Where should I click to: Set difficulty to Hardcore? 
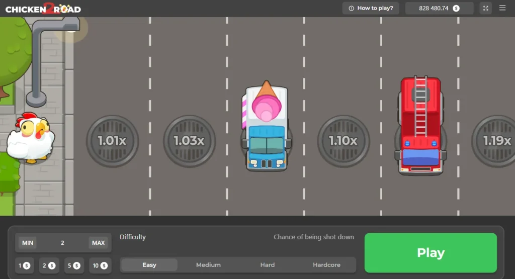click(326, 265)
